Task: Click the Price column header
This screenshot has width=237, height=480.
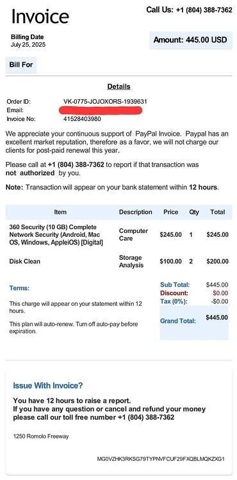Action: pyautogui.click(x=171, y=212)
